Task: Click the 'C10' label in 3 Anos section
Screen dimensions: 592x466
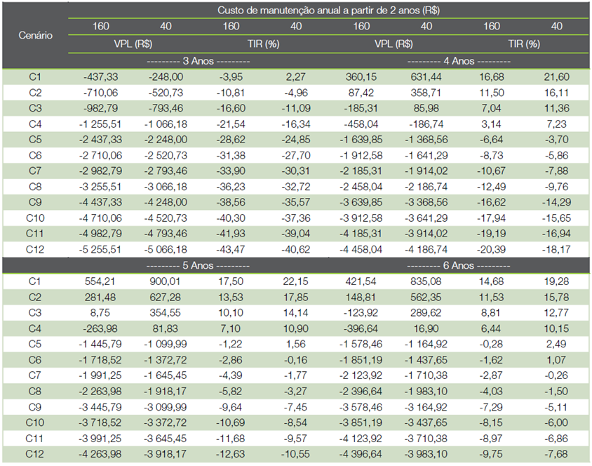Action: point(35,218)
